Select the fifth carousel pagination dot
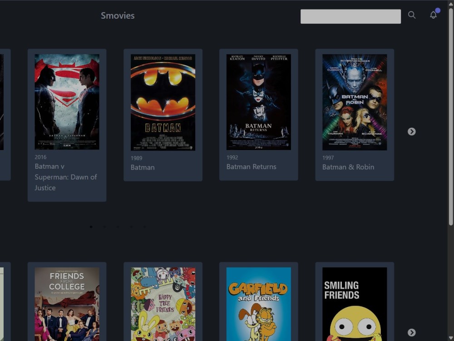 point(145,227)
